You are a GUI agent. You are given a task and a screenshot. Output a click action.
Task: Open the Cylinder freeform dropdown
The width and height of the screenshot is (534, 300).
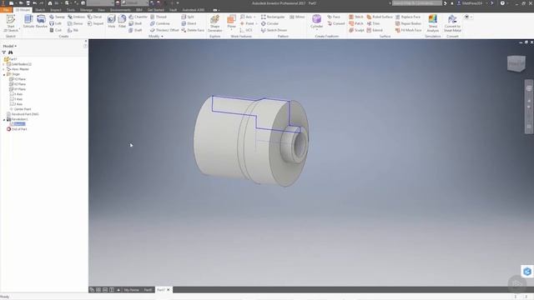[317, 29]
